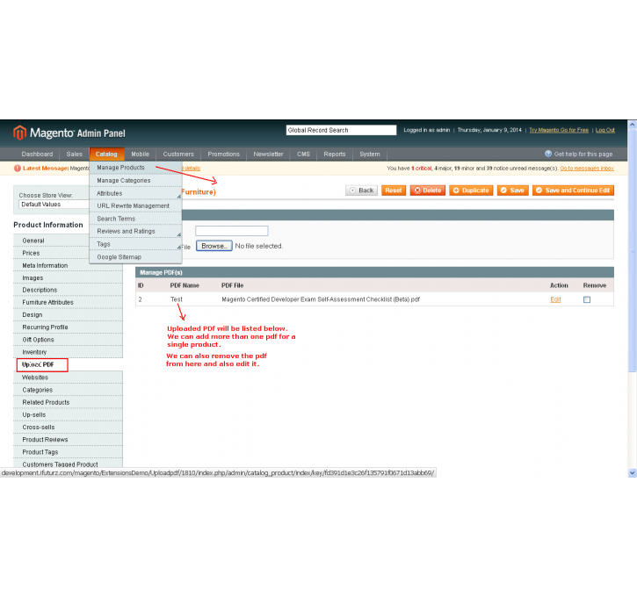Screen dimensions: 637x597
Task: Click the Back button
Action: (362, 191)
